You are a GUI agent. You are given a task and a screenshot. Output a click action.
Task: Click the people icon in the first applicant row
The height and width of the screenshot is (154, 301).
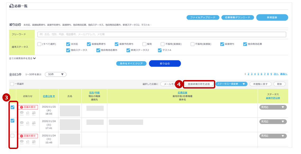click(34, 113)
